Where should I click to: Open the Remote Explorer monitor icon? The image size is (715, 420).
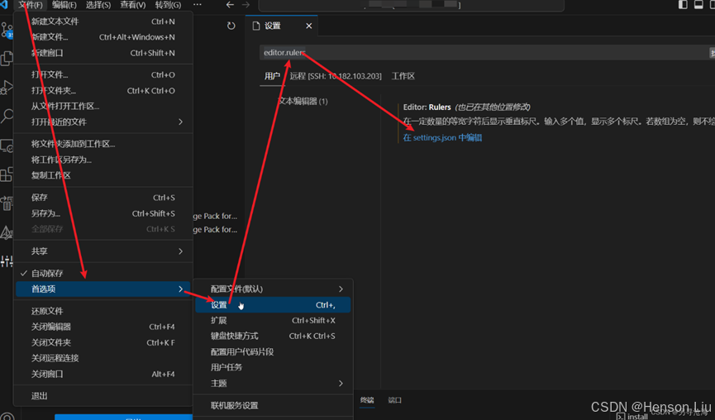7,146
